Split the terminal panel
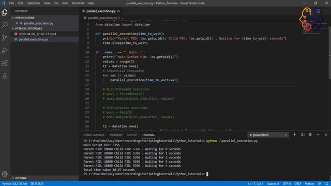 303,134
